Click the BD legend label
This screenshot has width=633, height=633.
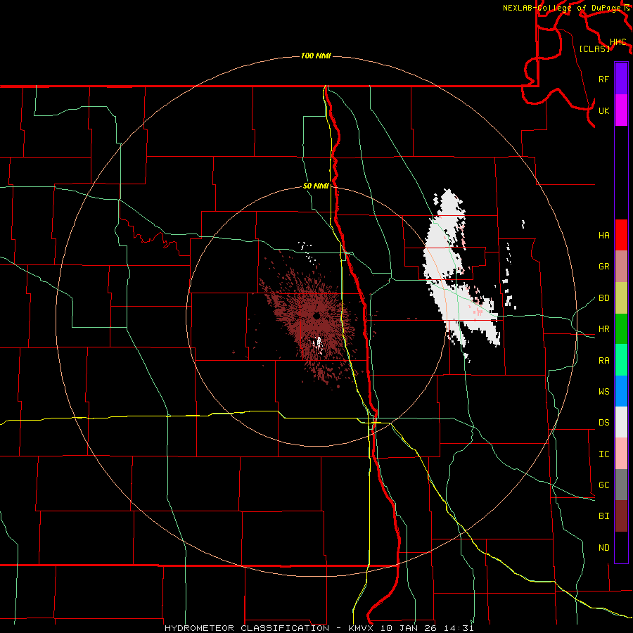pos(603,298)
